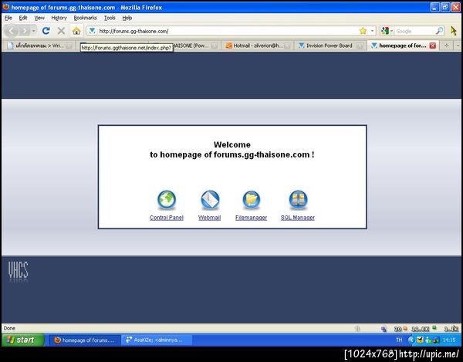
Task: Click the messenger figure tray icon
Action: pos(428,340)
